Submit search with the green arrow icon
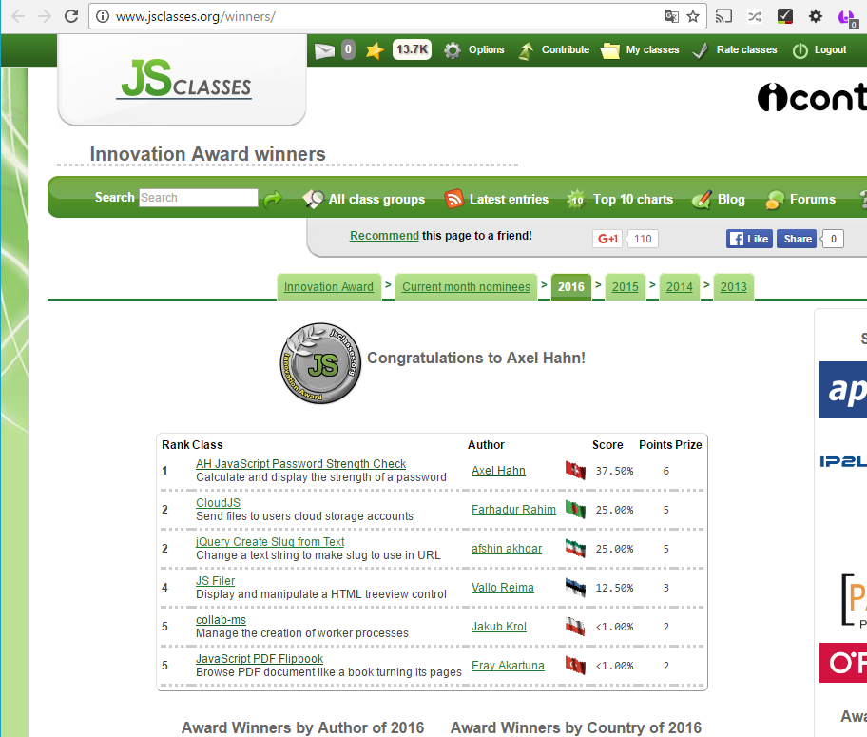 pyautogui.click(x=273, y=199)
